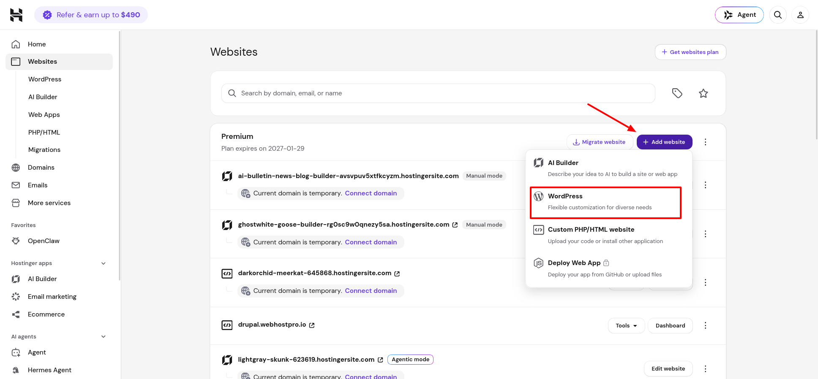Click the Home sidebar icon
The height and width of the screenshot is (379, 818).
16,44
